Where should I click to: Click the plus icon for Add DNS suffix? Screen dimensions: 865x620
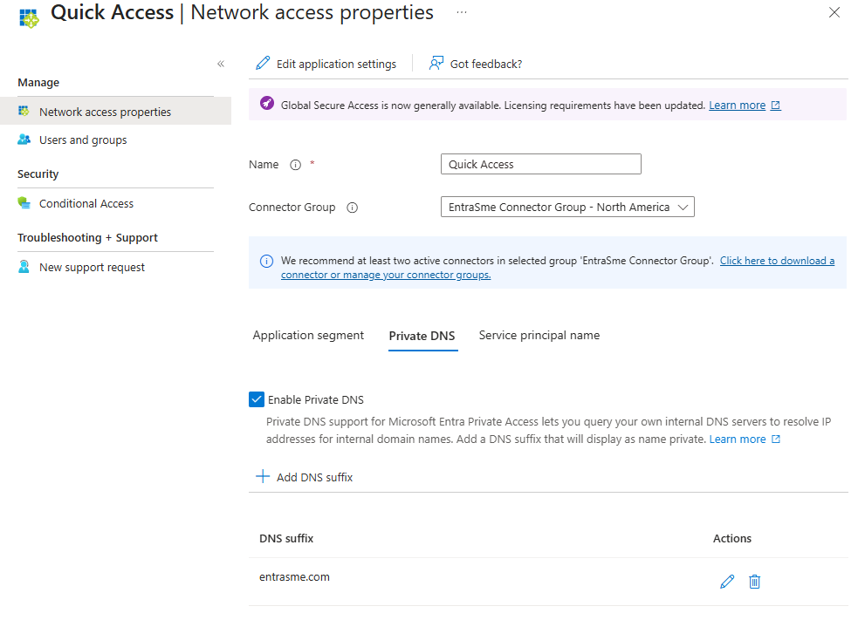(x=263, y=477)
